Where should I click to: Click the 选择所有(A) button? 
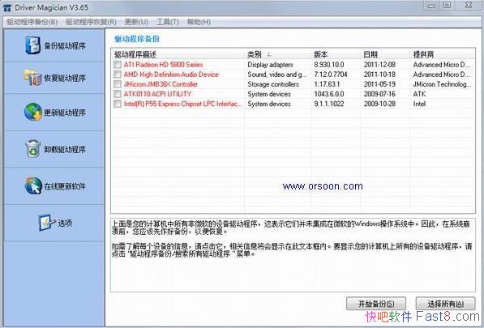[x=445, y=304]
